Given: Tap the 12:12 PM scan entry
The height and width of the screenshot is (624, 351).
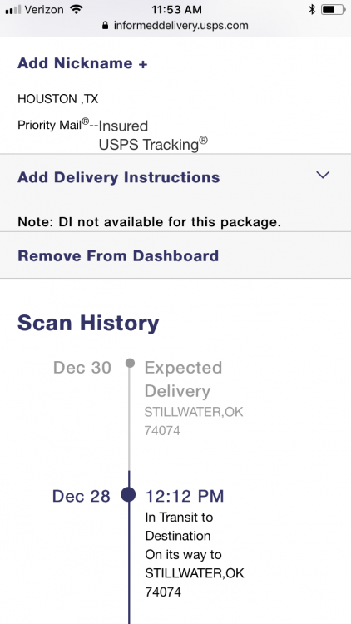Looking at the screenshot, I should pos(185,496).
